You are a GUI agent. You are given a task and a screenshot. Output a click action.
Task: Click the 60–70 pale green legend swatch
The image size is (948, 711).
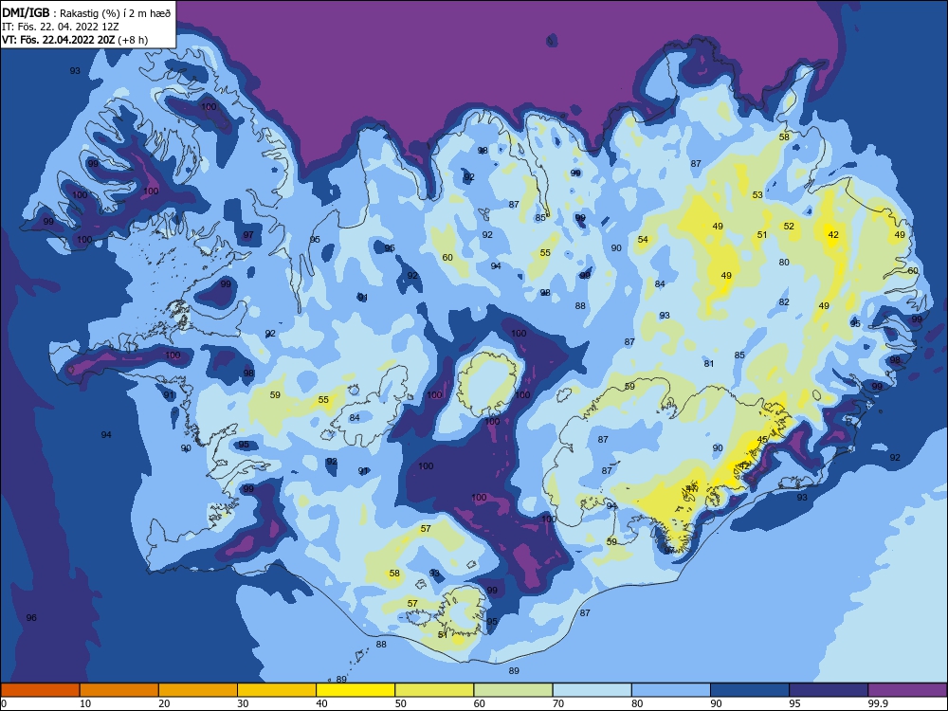click(513, 690)
